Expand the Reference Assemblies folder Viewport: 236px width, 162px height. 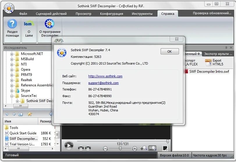pyautogui.click(x=12, y=86)
